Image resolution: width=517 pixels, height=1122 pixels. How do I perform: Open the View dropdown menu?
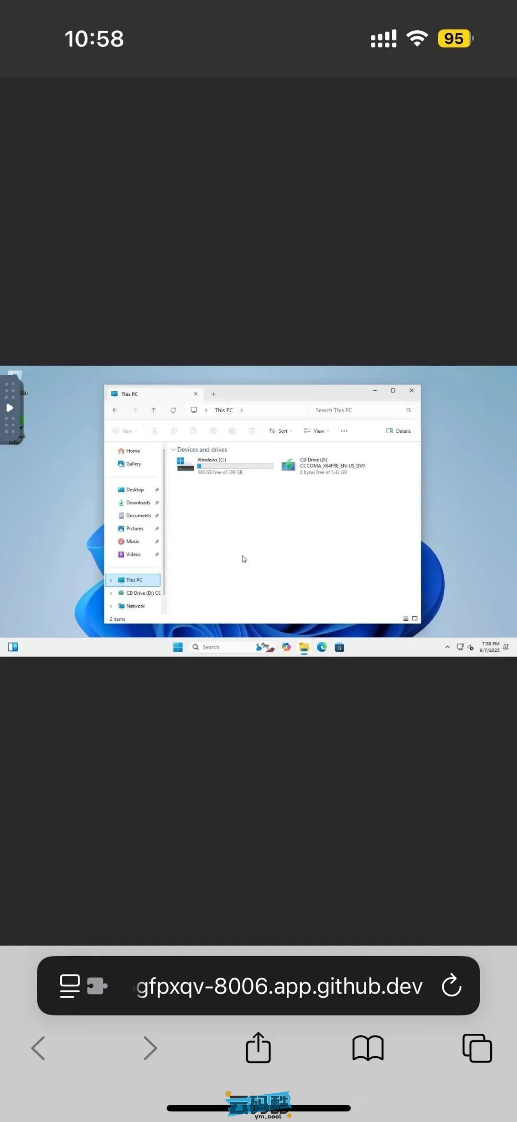click(x=316, y=431)
